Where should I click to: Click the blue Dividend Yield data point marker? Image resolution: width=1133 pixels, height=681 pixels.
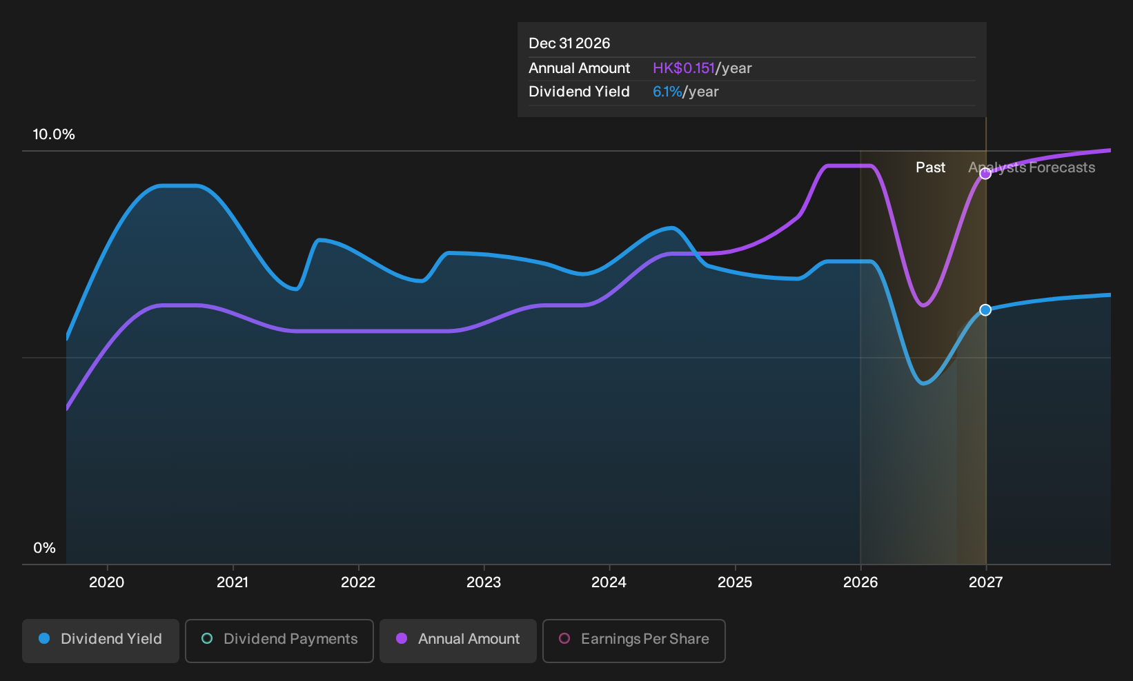click(985, 310)
